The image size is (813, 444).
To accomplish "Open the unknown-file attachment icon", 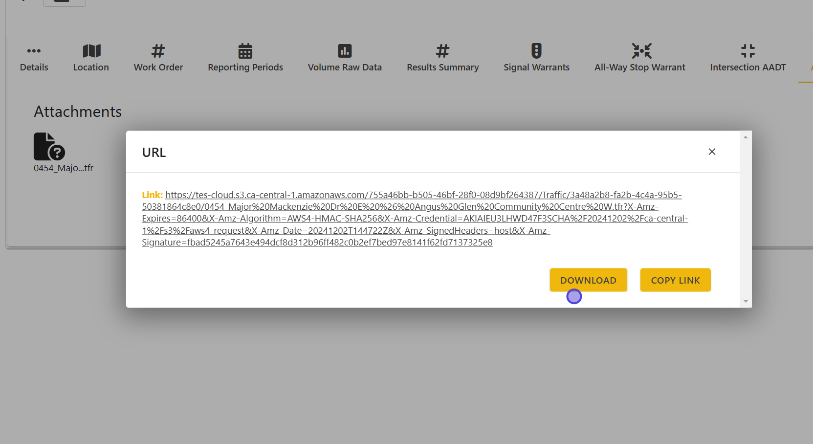I will pyautogui.click(x=49, y=146).
